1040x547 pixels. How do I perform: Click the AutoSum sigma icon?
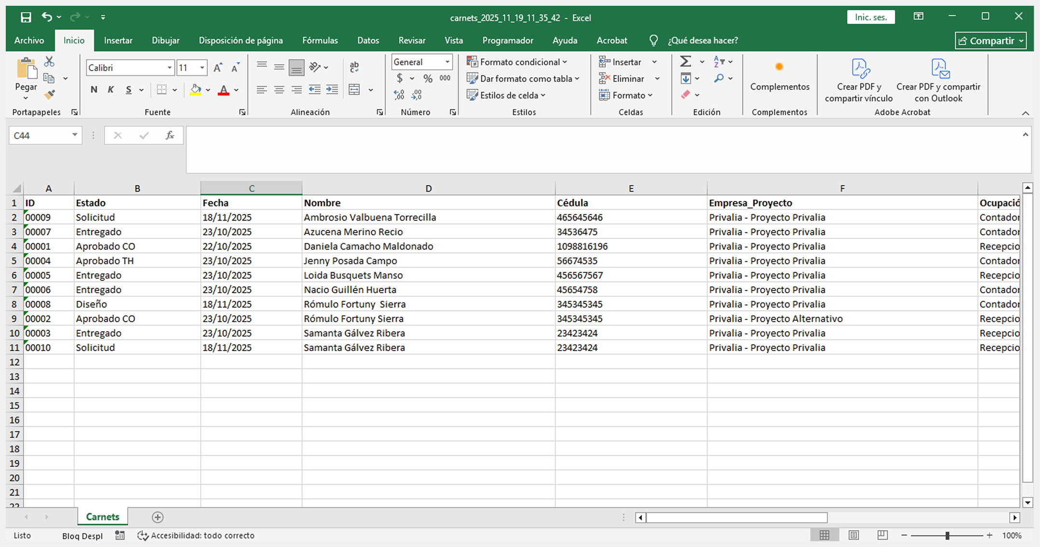(x=685, y=61)
